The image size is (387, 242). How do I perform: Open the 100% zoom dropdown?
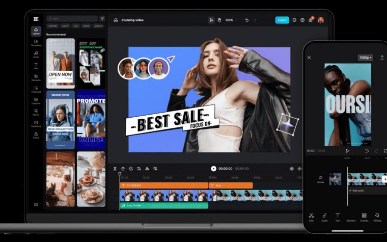tap(231, 20)
